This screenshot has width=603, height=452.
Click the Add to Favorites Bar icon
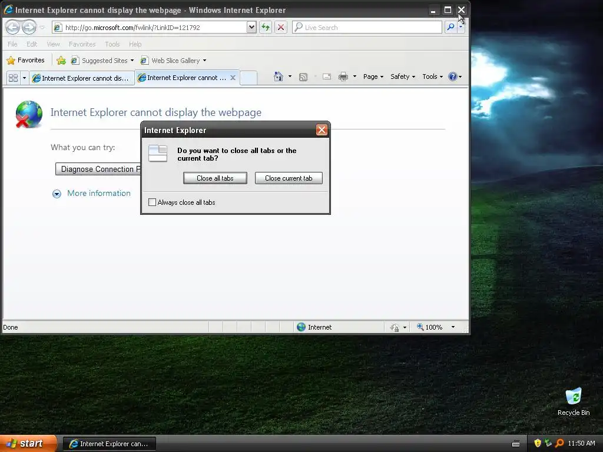tap(61, 61)
